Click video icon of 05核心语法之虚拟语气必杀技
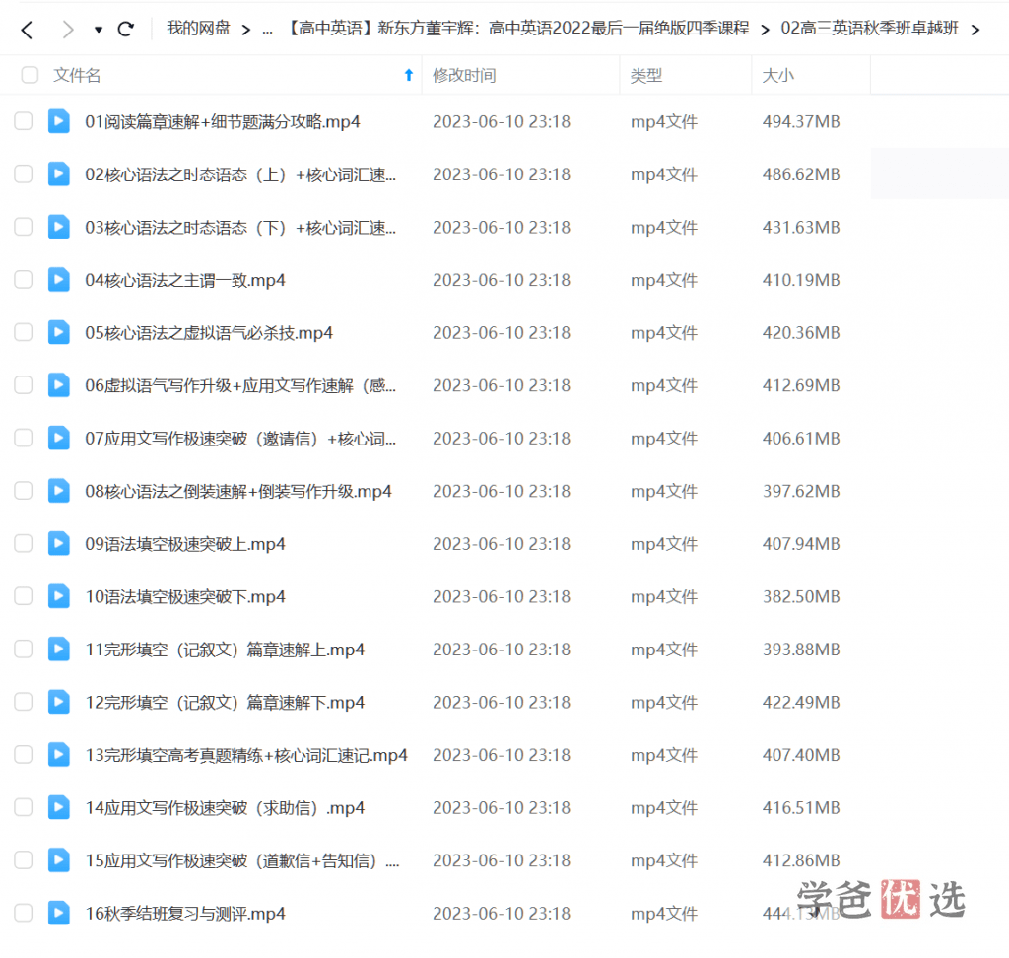 [58, 332]
